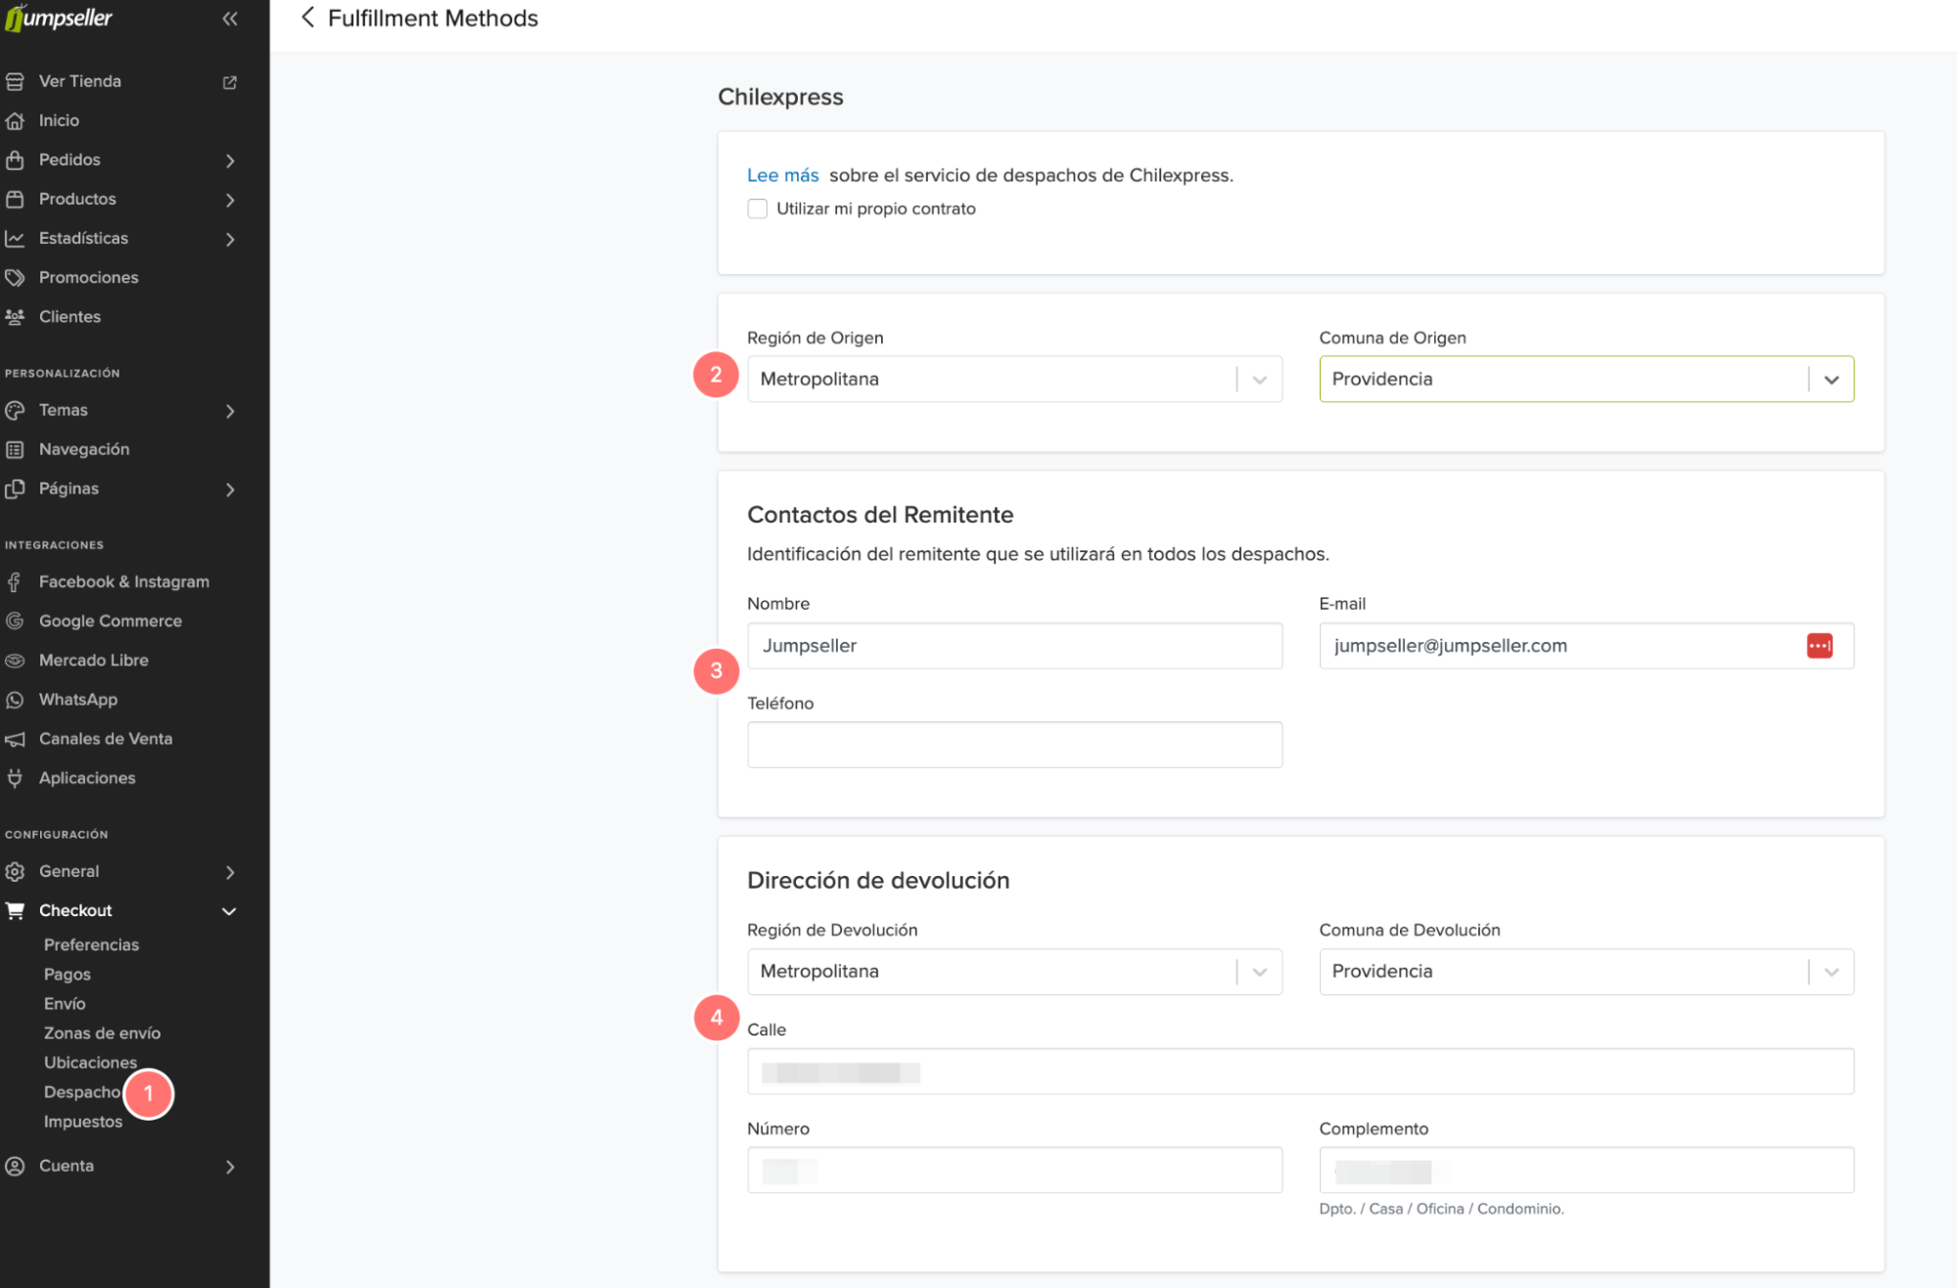The image size is (1957, 1288).
Task: Click the Número input field
Action: pyautogui.click(x=1014, y=1171)
